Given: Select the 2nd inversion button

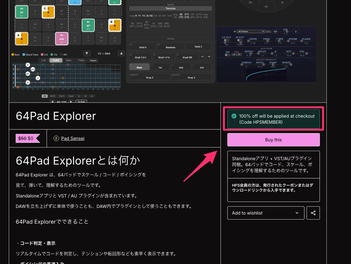Looking at the screenshot, I should (x=181, y=67).
